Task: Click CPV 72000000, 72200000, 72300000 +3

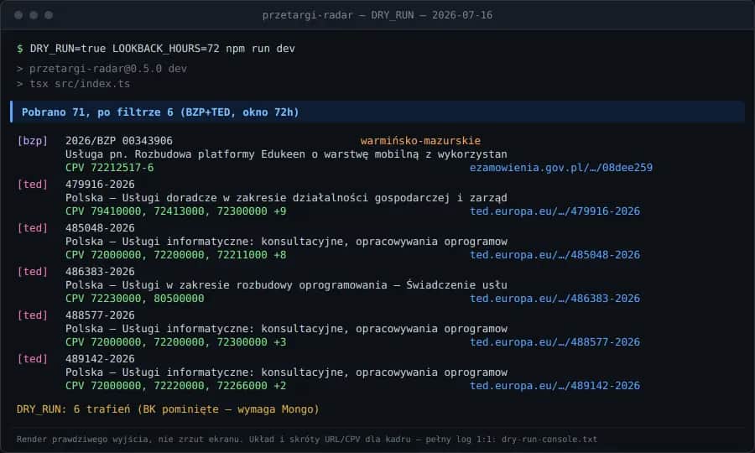Action: 176,342
